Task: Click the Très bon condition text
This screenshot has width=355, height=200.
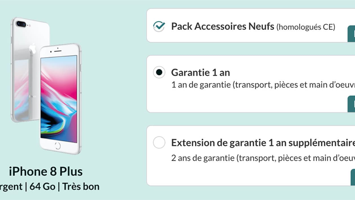Action: pyautogui.click(x=81, y=187)
